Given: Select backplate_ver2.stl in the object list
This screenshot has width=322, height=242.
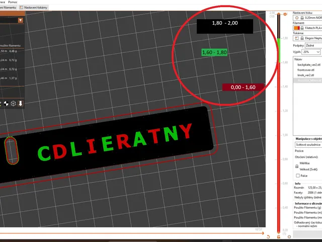Looking at the screenshot, I should tap(309, 65).
